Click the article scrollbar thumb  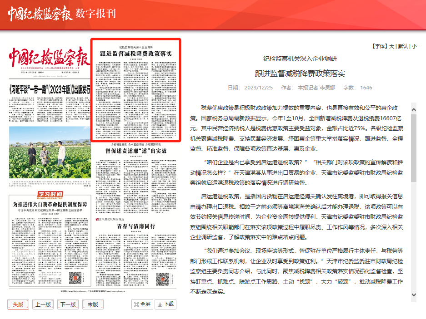[x=414, y=148]
